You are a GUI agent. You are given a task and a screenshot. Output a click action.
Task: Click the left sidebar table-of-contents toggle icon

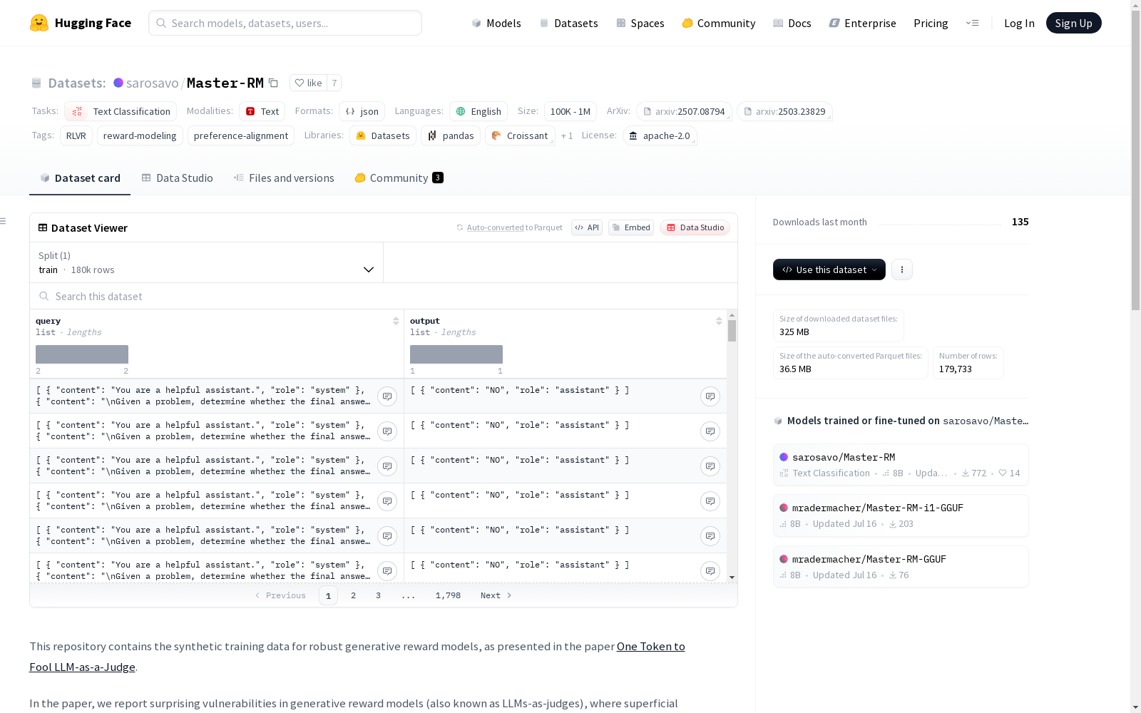(4, 221)
